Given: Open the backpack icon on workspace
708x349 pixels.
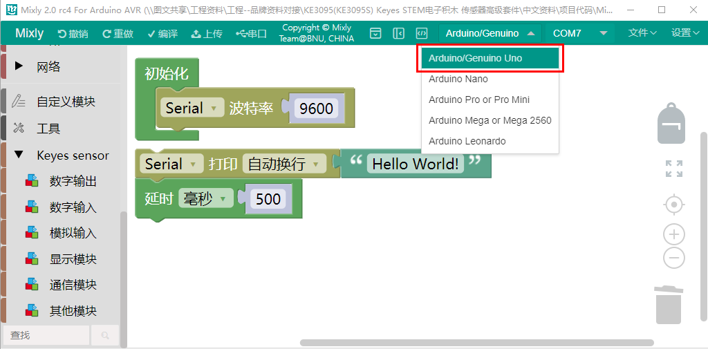Looking at the screenshot, I should pos(671,123).
